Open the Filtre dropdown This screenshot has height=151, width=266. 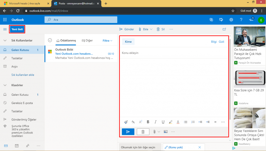pyautogui.click(x=108, y=41)
